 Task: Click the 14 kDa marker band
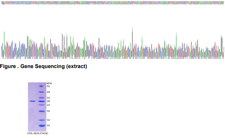click(x=41, y=120)
